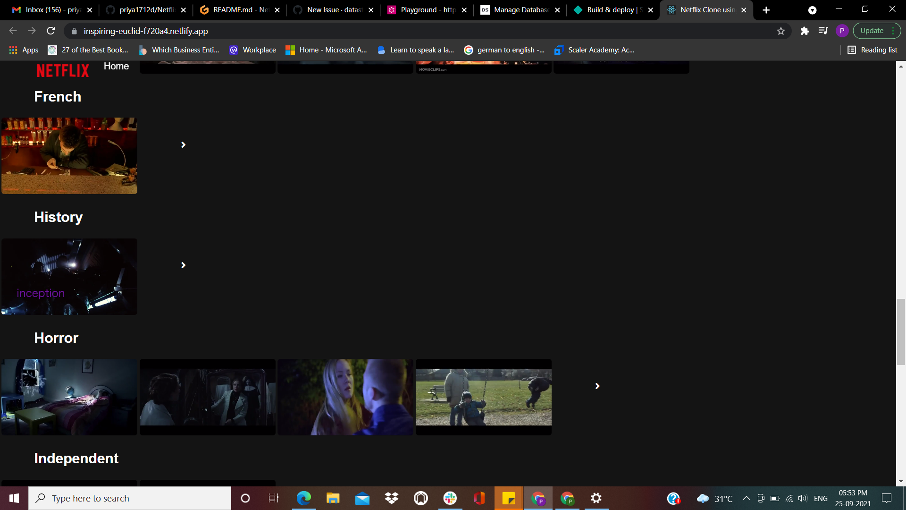Click the Update browser button
Viewport: 906px width, 510px height.
point(872,31)
